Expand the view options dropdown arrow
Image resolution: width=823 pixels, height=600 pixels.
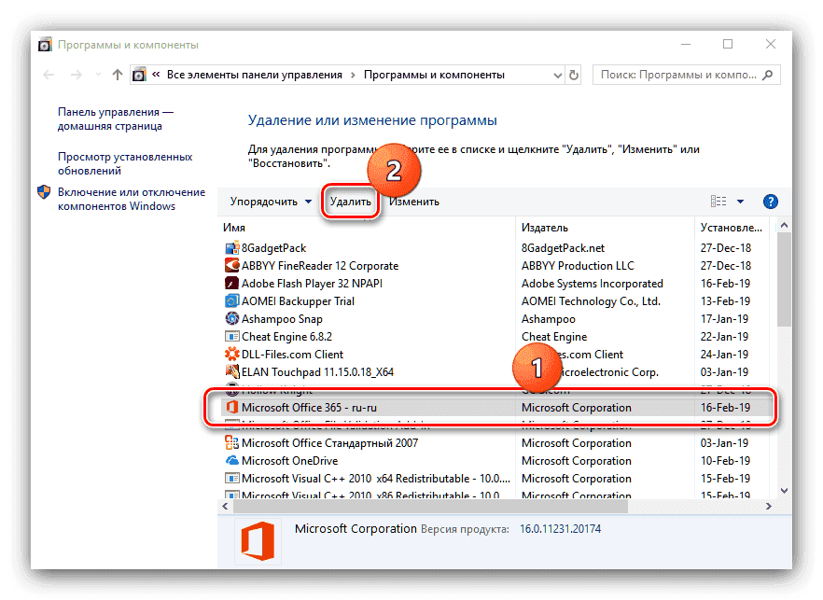[x=740, y=202]
